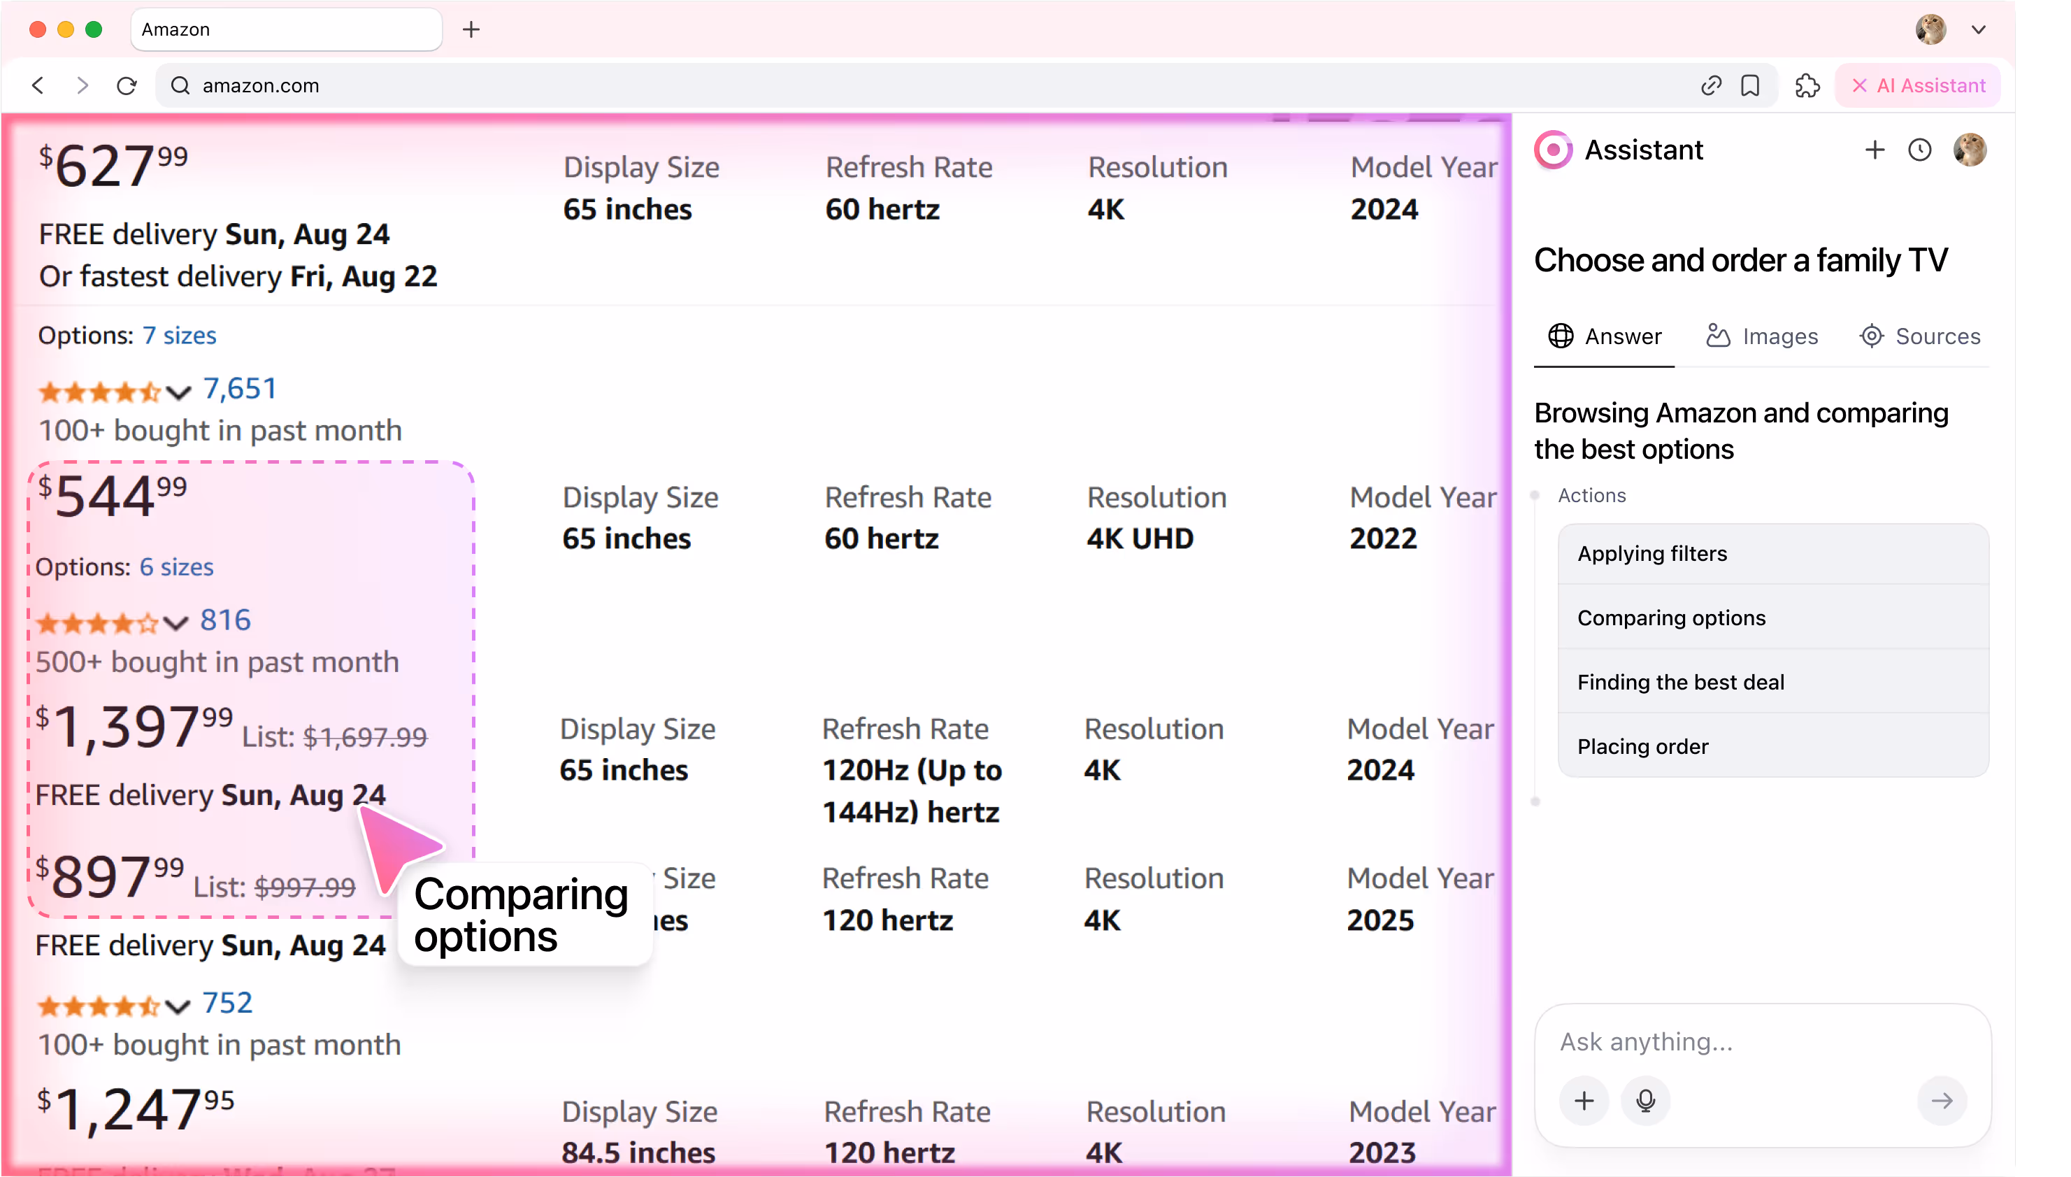View the 7,651 ratings link
This screenshot has height=1177, width=2071.
(239, 389)
